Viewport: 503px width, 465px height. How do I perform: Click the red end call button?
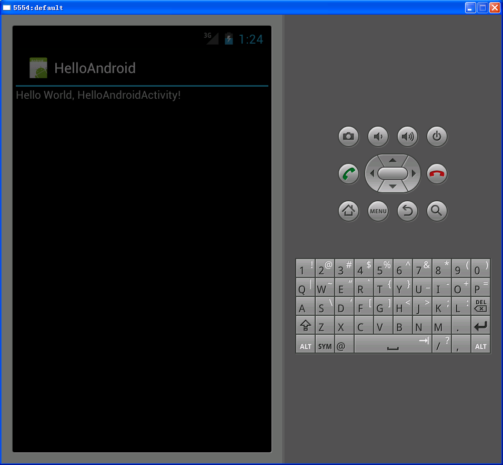[x=437, y=174]
